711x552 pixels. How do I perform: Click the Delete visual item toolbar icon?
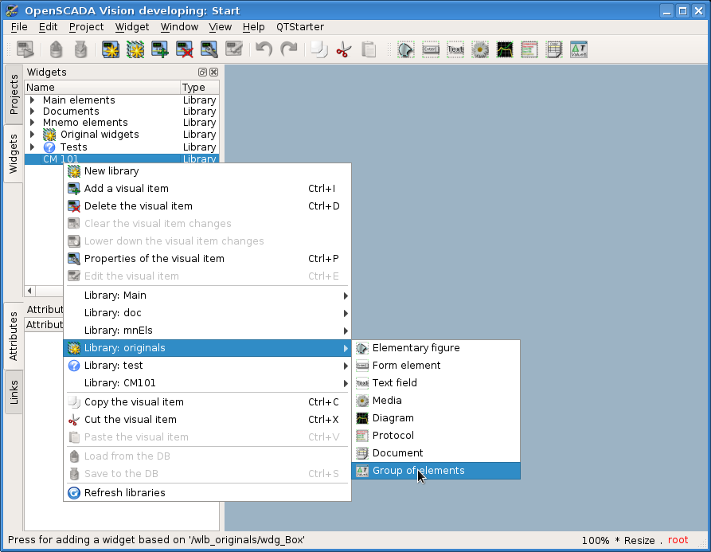coord(185,49)
